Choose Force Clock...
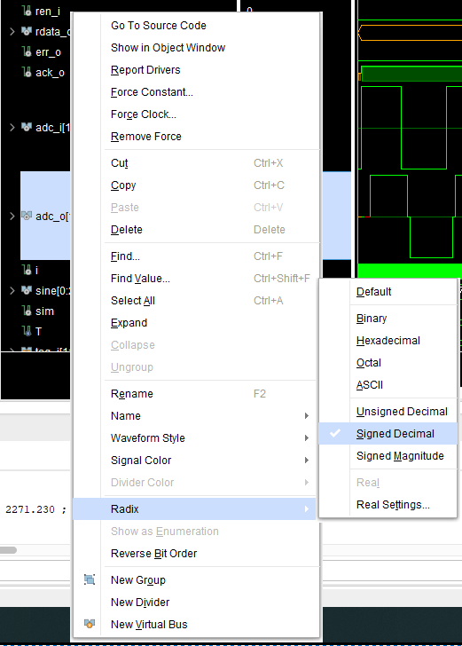This screenshot has height=646, width=462. 195,114
